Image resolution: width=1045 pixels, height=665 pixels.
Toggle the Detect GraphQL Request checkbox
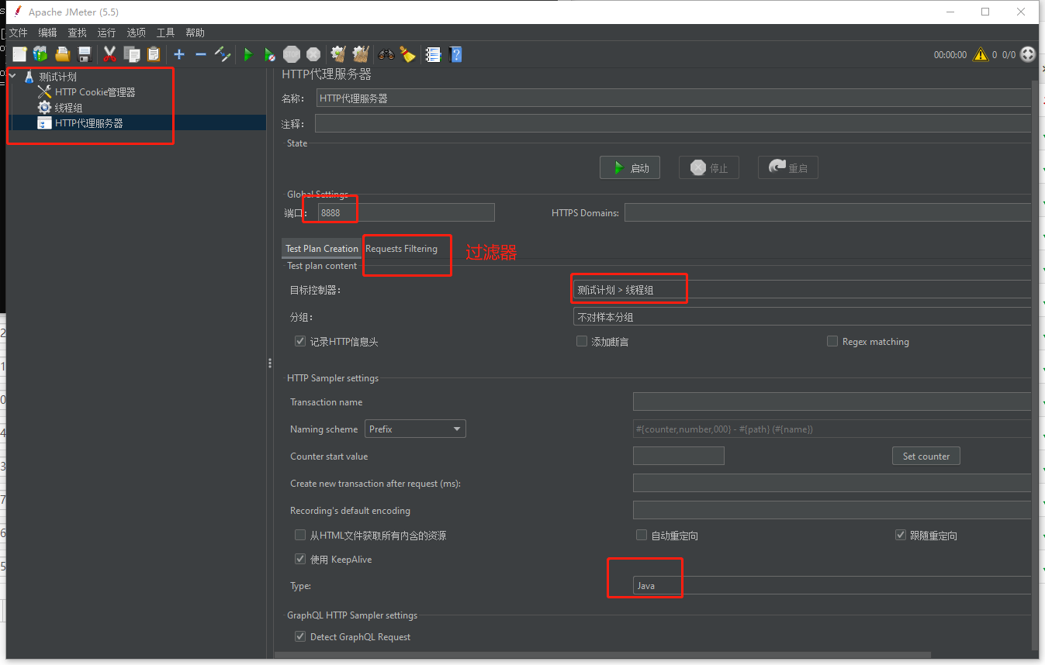(300, 636)
